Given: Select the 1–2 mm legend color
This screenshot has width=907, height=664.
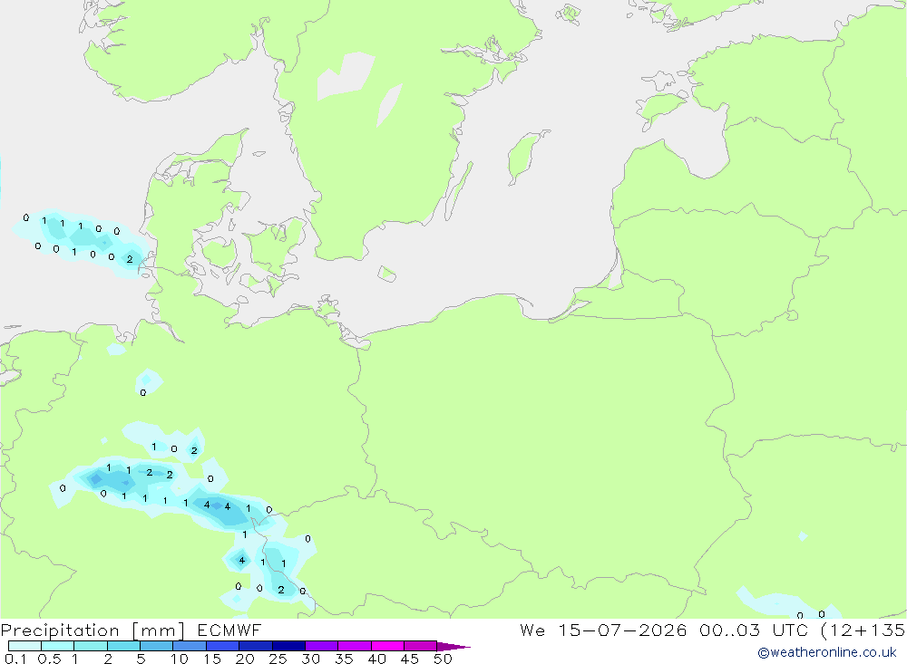Looking at the screenshot, I should tap(91, 646).
